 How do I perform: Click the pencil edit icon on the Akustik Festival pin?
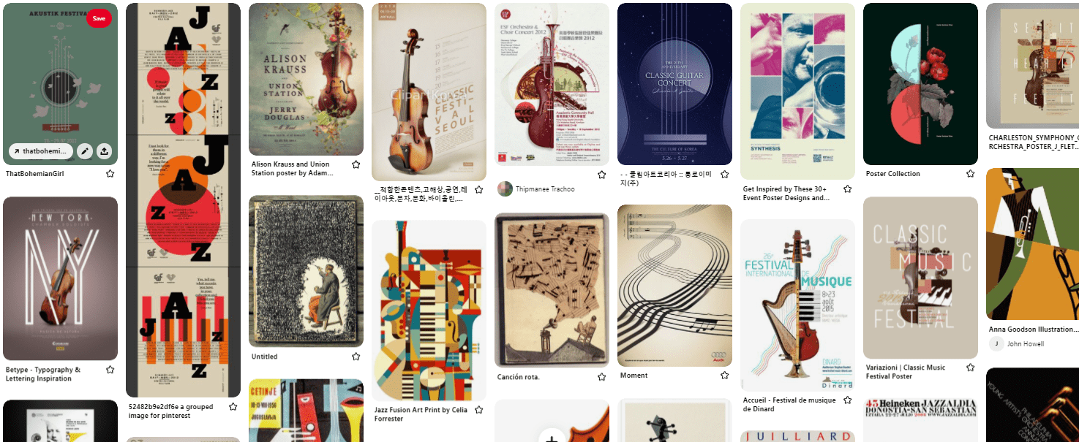pyautogui.click(x=85, y=151)
